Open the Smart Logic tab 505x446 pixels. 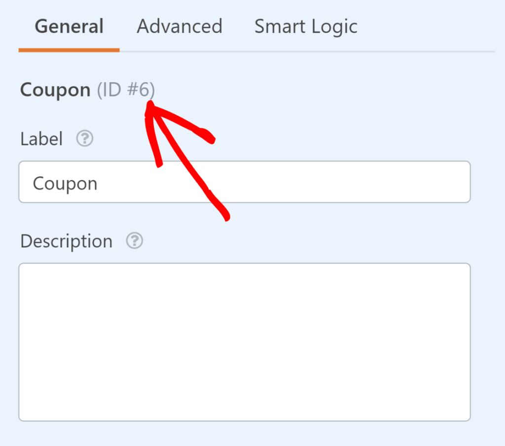pos(306,27)
